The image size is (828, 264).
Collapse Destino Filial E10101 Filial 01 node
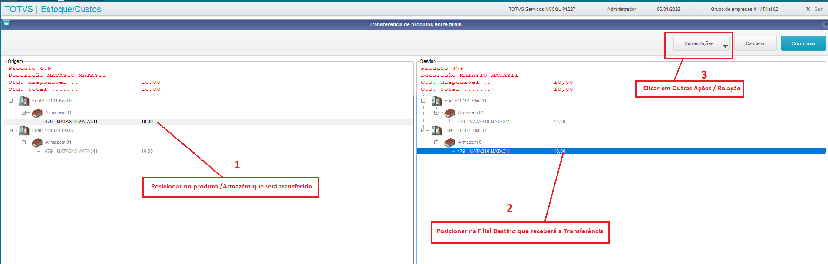pos(423,101)
